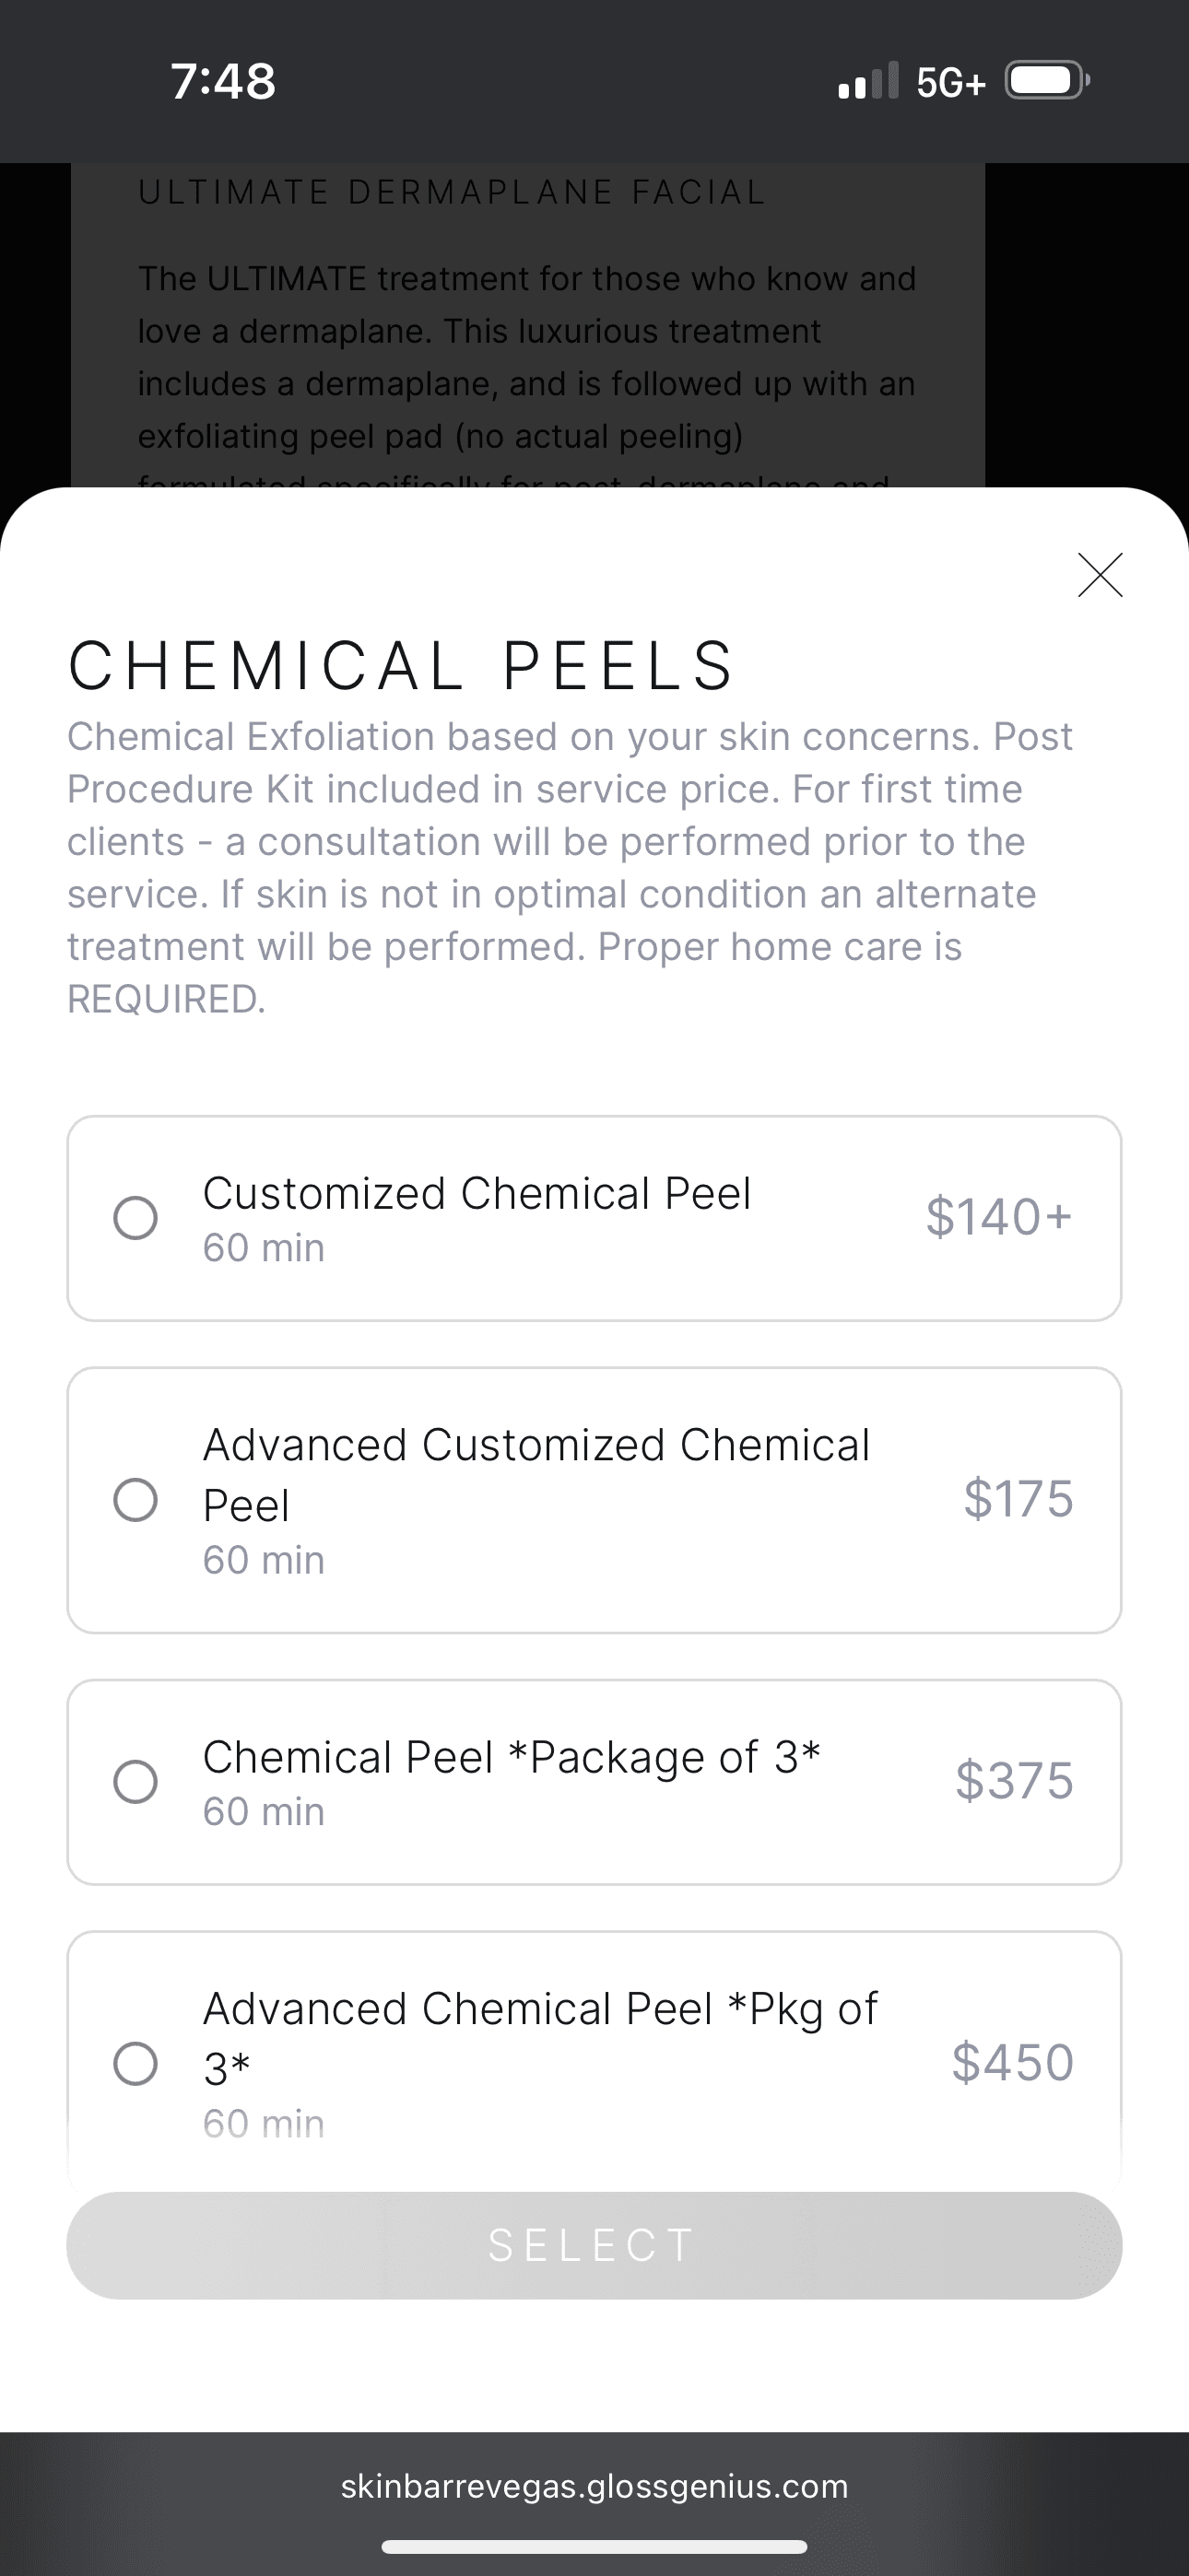Tap the dimmed Ultimate Dermaplane Facial heading
1189x2576 pixels.
452,192
